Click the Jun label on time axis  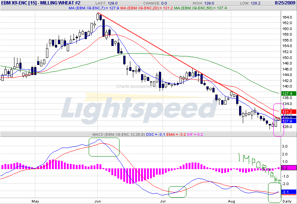pyautogui.click(x=98, y=201)
